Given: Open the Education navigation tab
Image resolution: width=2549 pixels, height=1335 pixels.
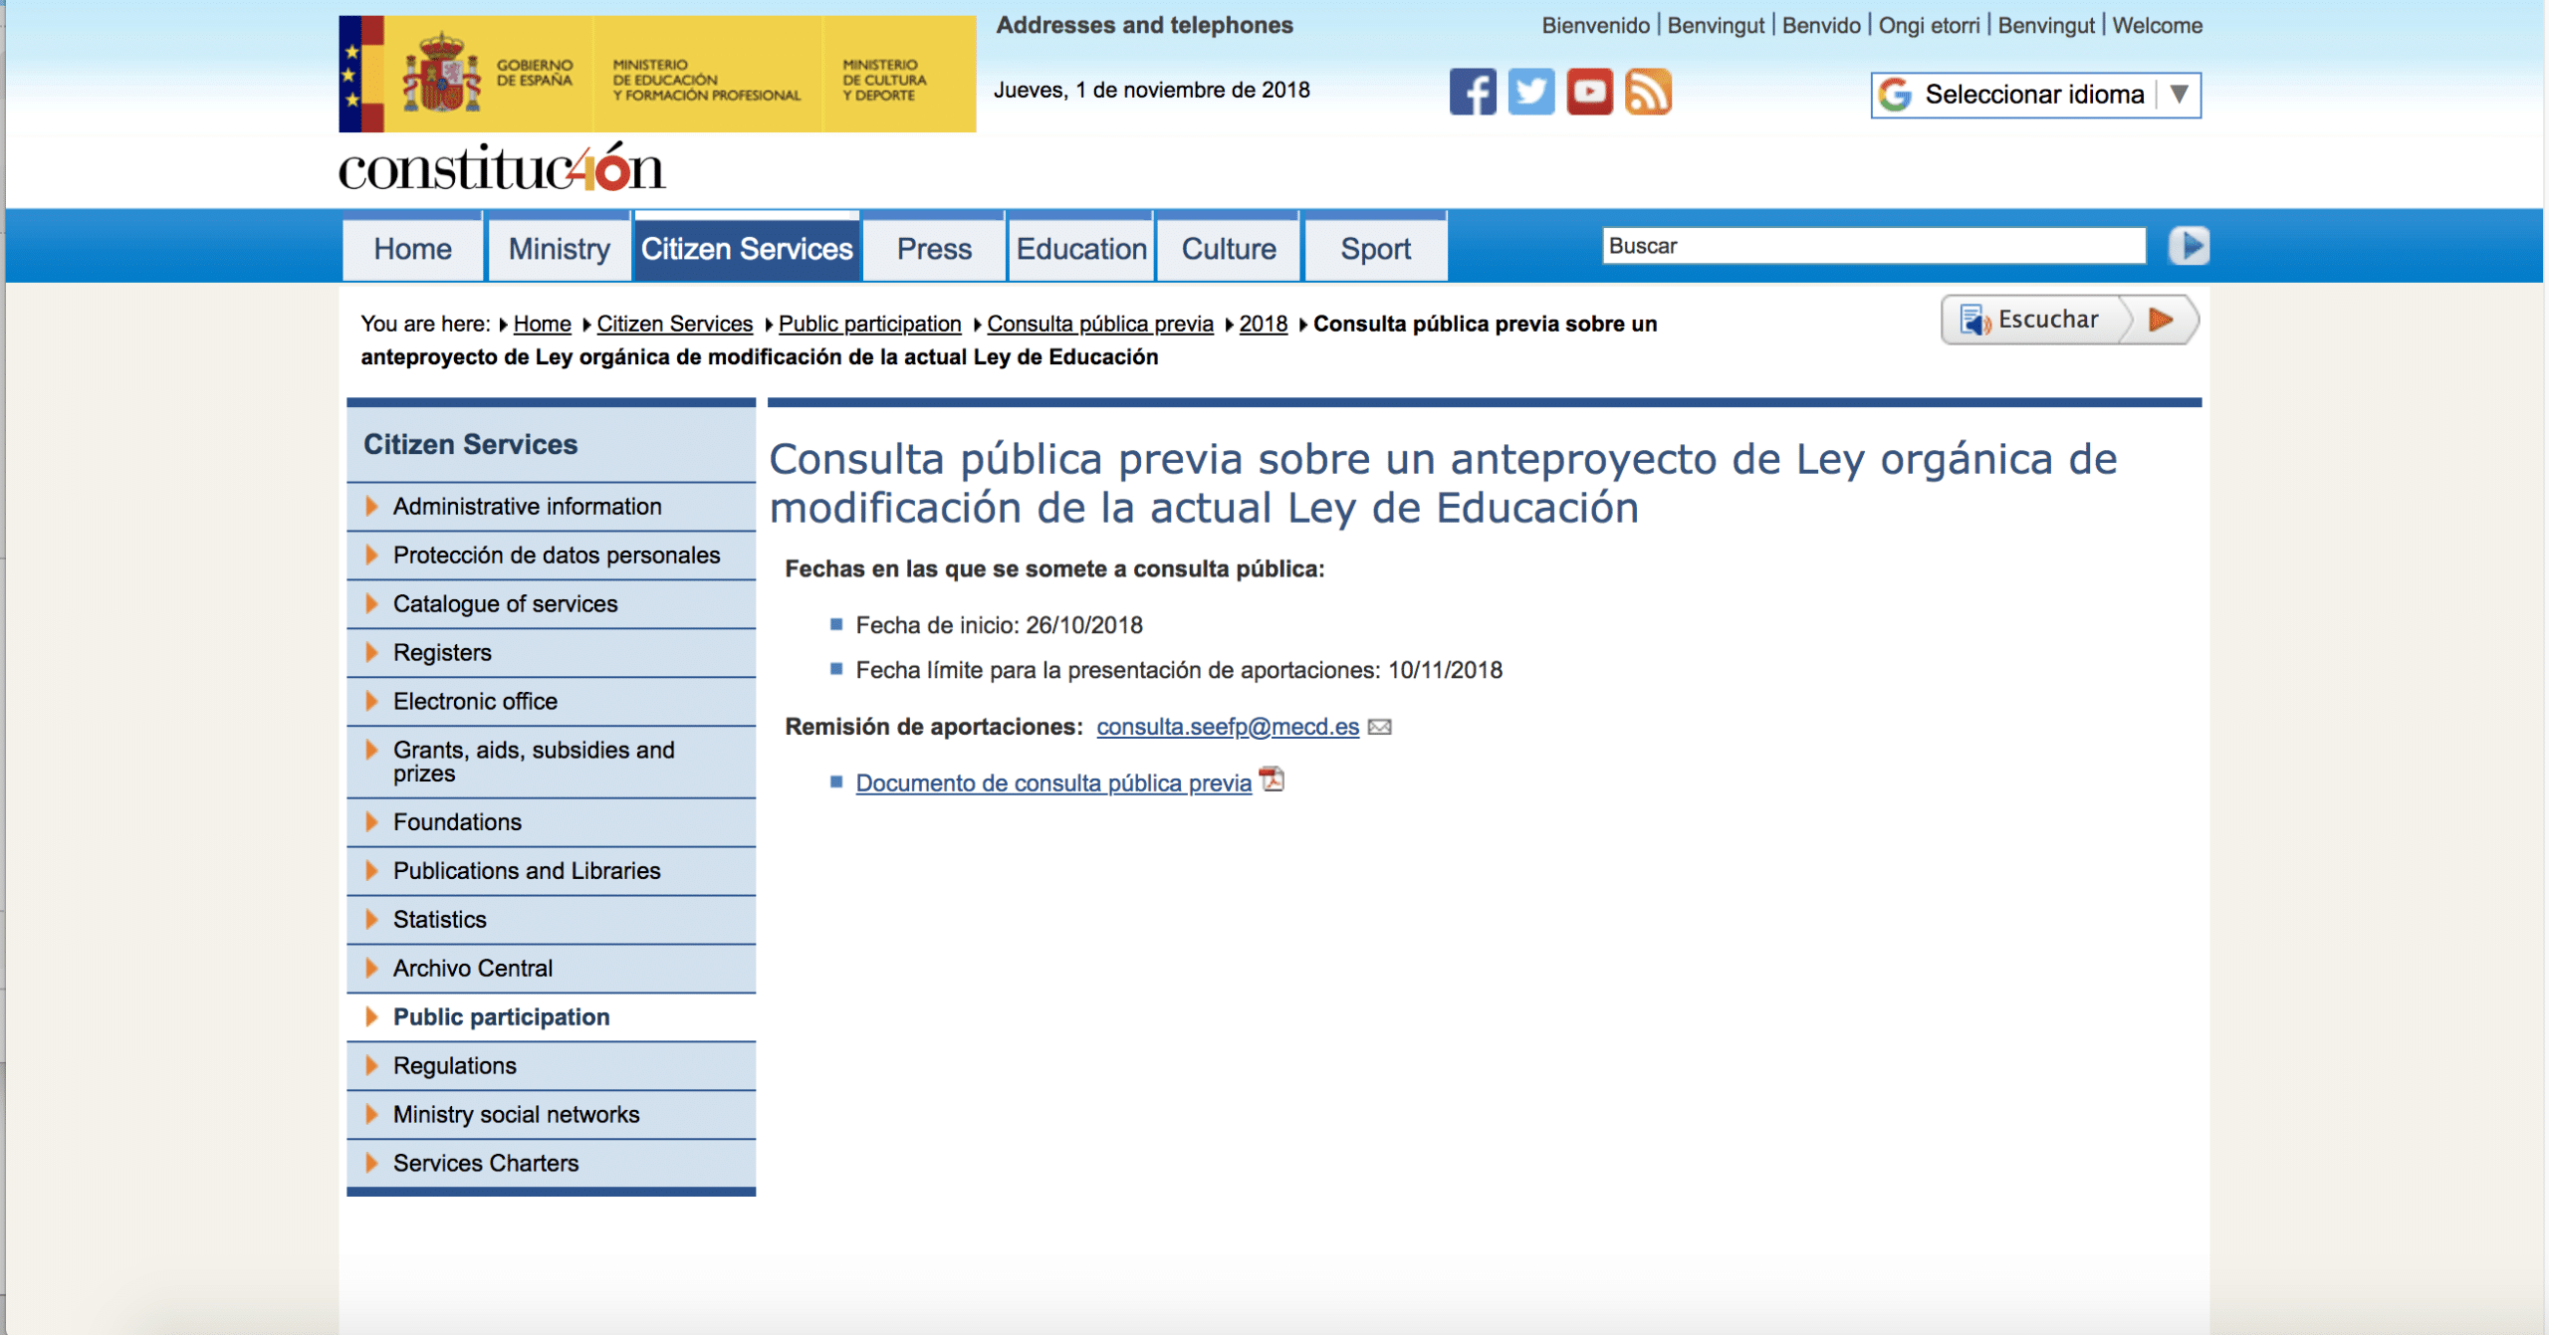Looking at the screenshot, I should tap(1081, 248).
